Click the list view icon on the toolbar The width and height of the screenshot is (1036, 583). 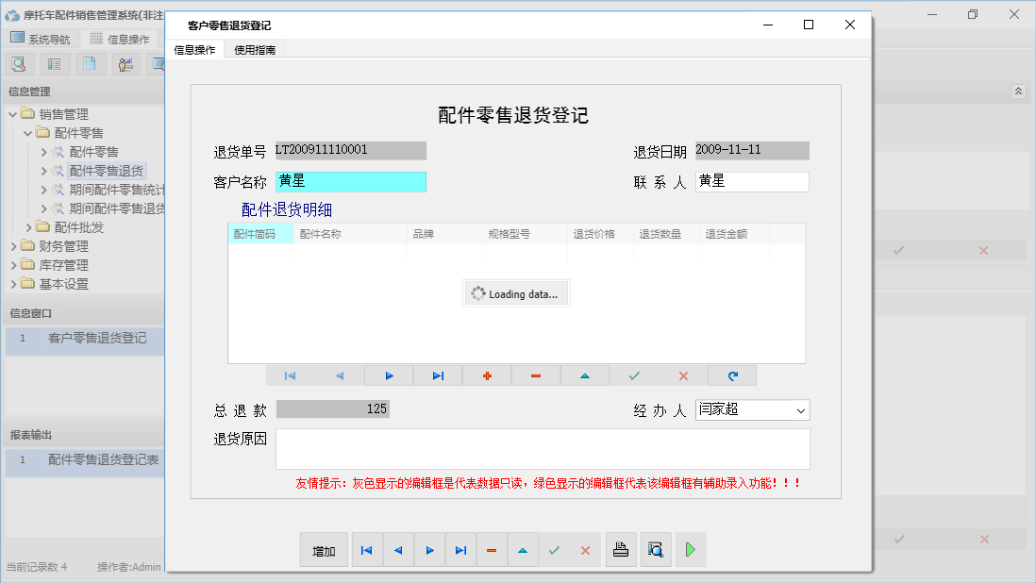(54, 63)
